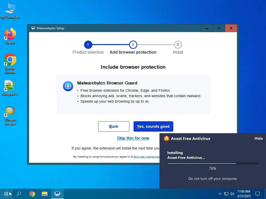Image resolution: width=266 pixels, height=199 pixels.
Task: Open the End User License Agreement link
Action: pos(147,157)
